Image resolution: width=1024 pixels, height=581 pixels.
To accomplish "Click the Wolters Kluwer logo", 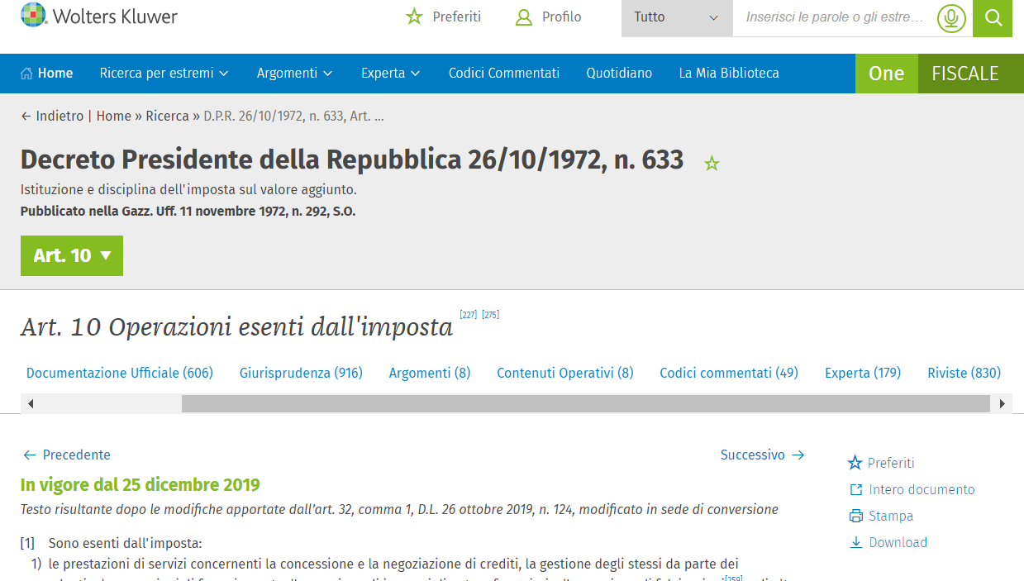I will pyautogui.click(x=99, y=17).
